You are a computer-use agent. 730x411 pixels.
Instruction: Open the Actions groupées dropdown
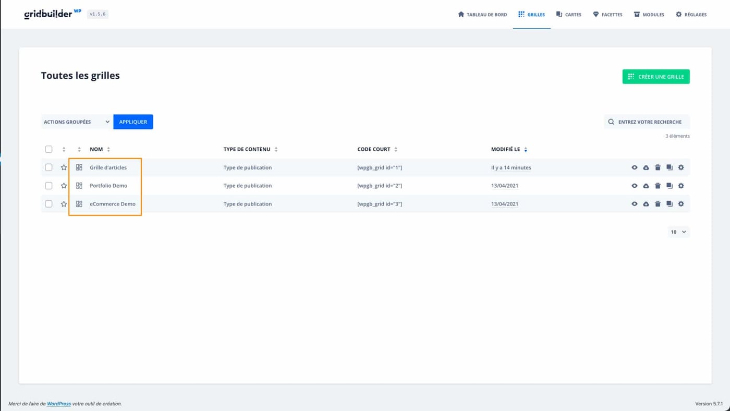coord(76,122)
